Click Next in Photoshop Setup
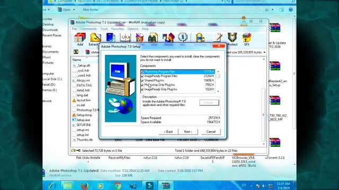 click(188, 131)
